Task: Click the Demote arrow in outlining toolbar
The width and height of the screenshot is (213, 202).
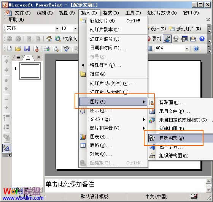Action: pos(6,70)
